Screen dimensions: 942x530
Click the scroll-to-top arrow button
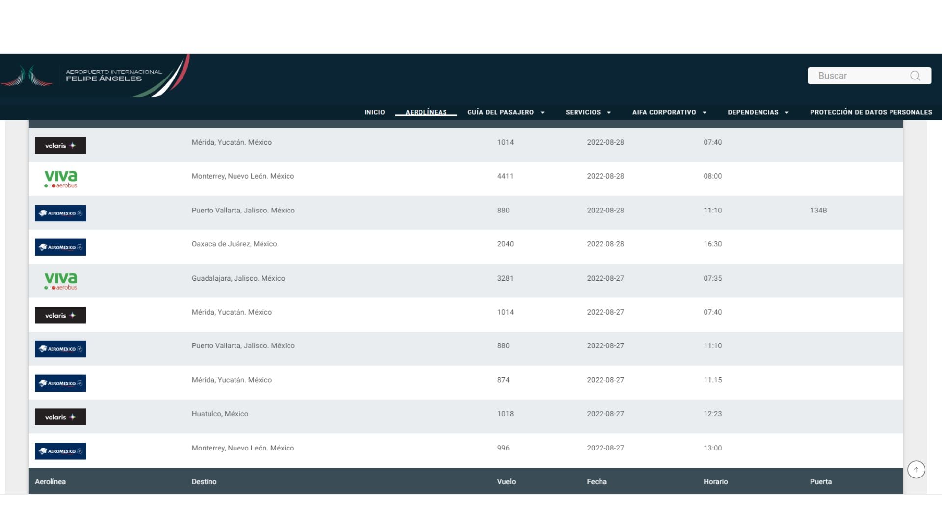click(x=916, y=469)
